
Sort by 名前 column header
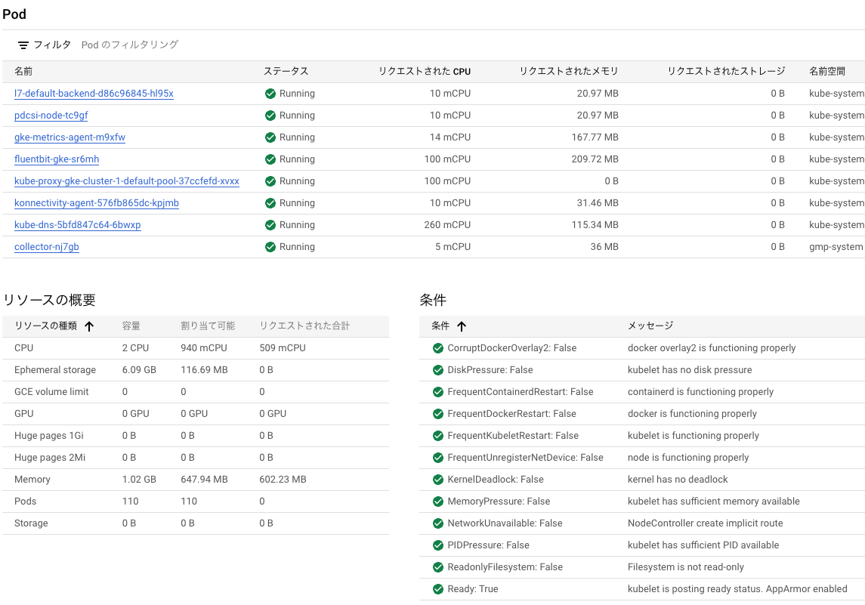point(23,72)
